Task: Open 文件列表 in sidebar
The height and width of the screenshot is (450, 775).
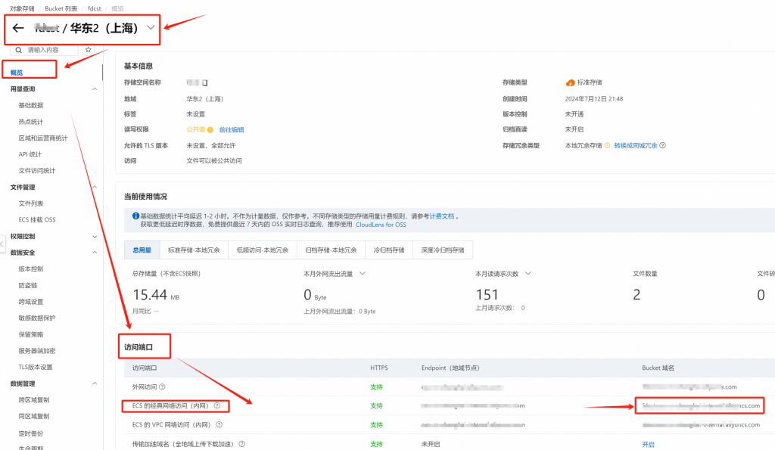Action: point(30,203)
